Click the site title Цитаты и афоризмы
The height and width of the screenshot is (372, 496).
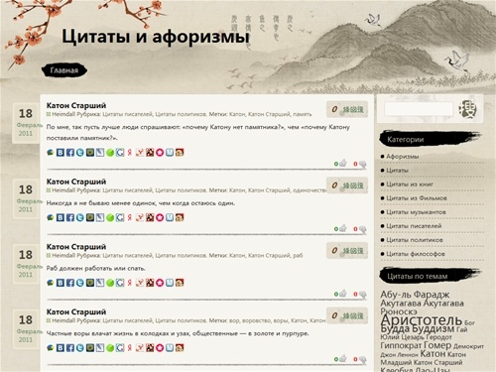pos(156,36)
